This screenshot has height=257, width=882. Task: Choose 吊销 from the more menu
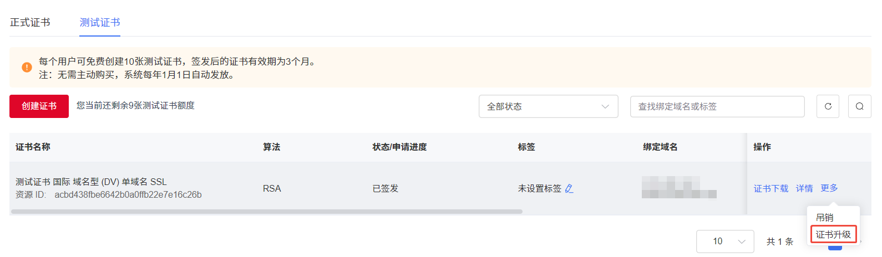825,218
